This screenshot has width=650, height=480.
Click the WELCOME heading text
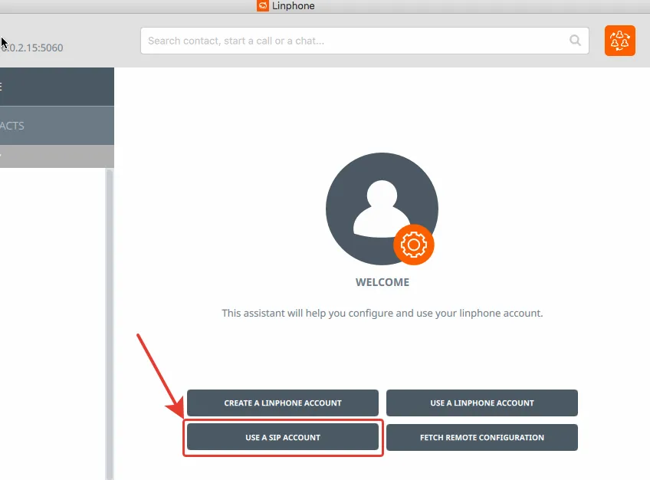(x=382, y=282)
